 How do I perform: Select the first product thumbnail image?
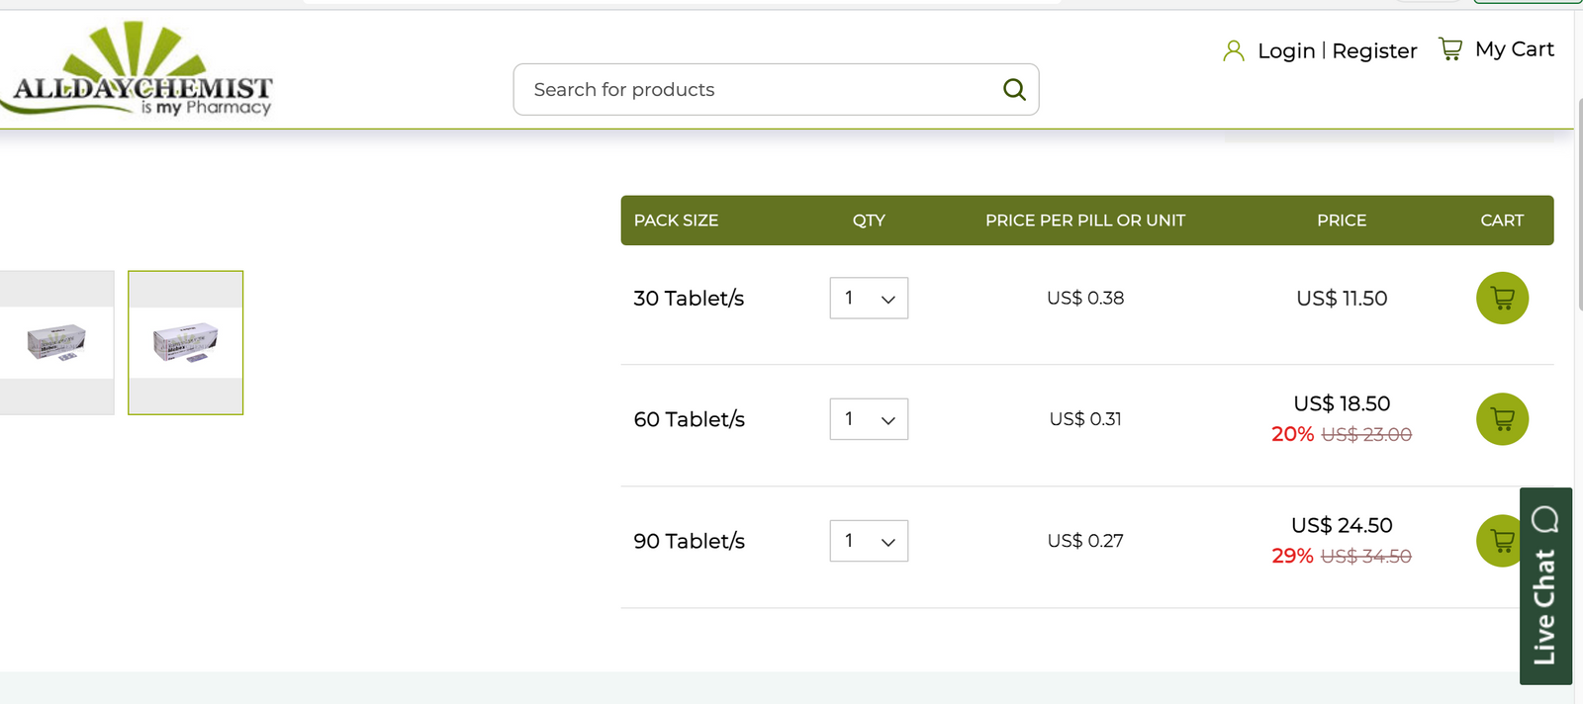[56, 342]
